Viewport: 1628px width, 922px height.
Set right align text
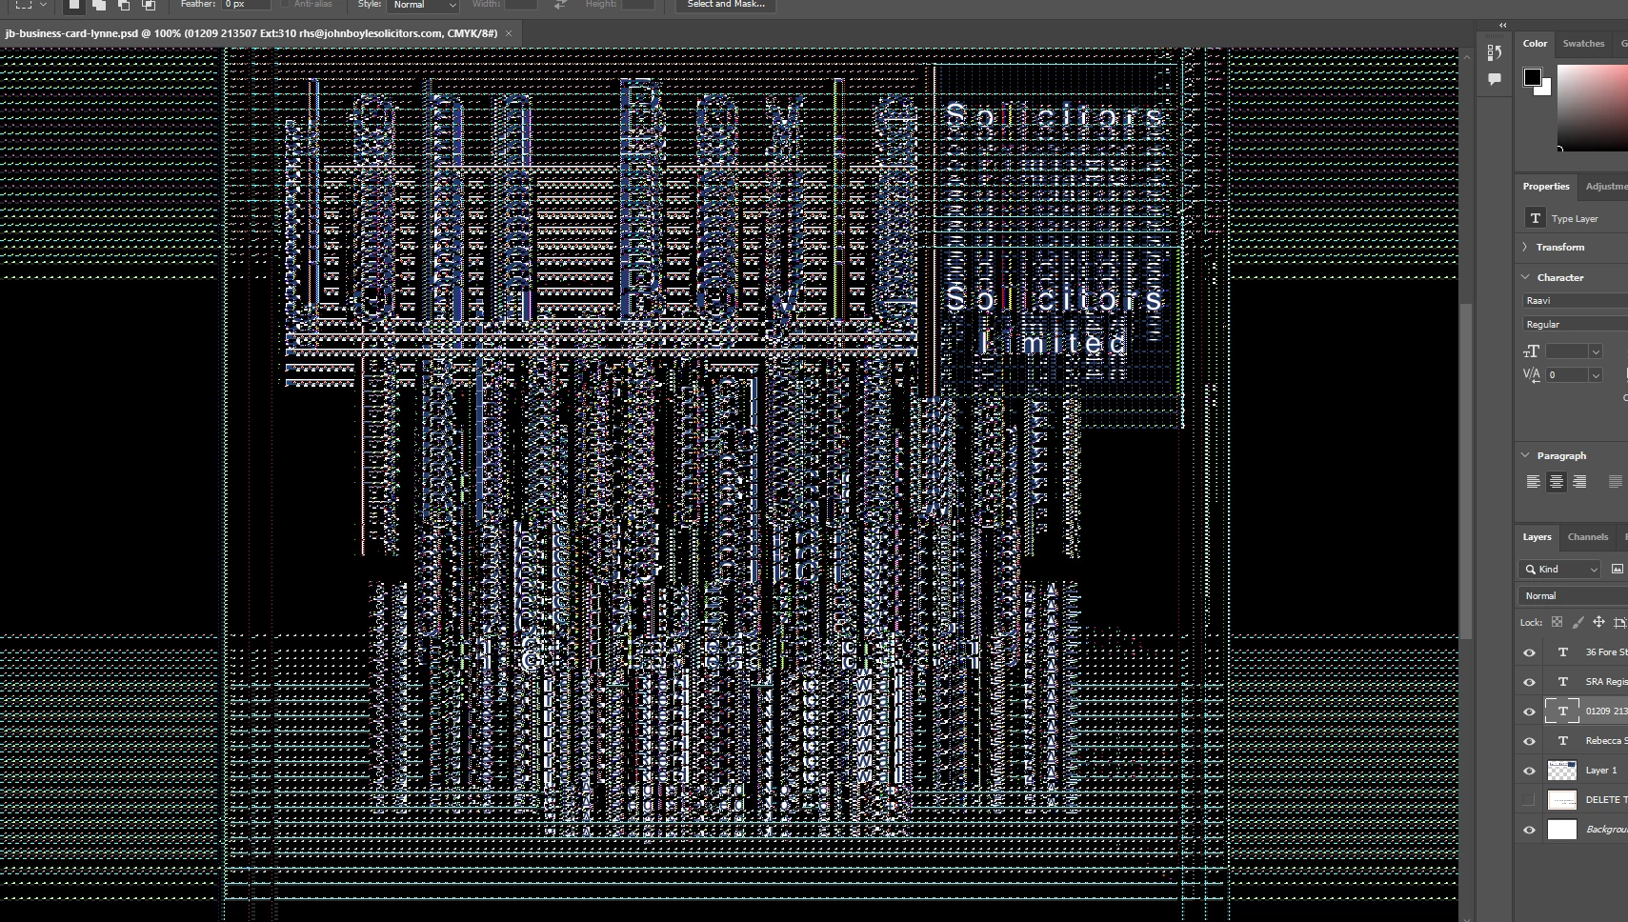point(1579,482)
